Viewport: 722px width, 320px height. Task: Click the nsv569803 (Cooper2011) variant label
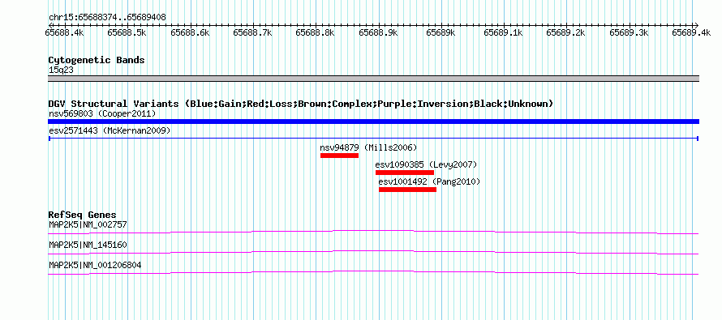tap(102, 113)
